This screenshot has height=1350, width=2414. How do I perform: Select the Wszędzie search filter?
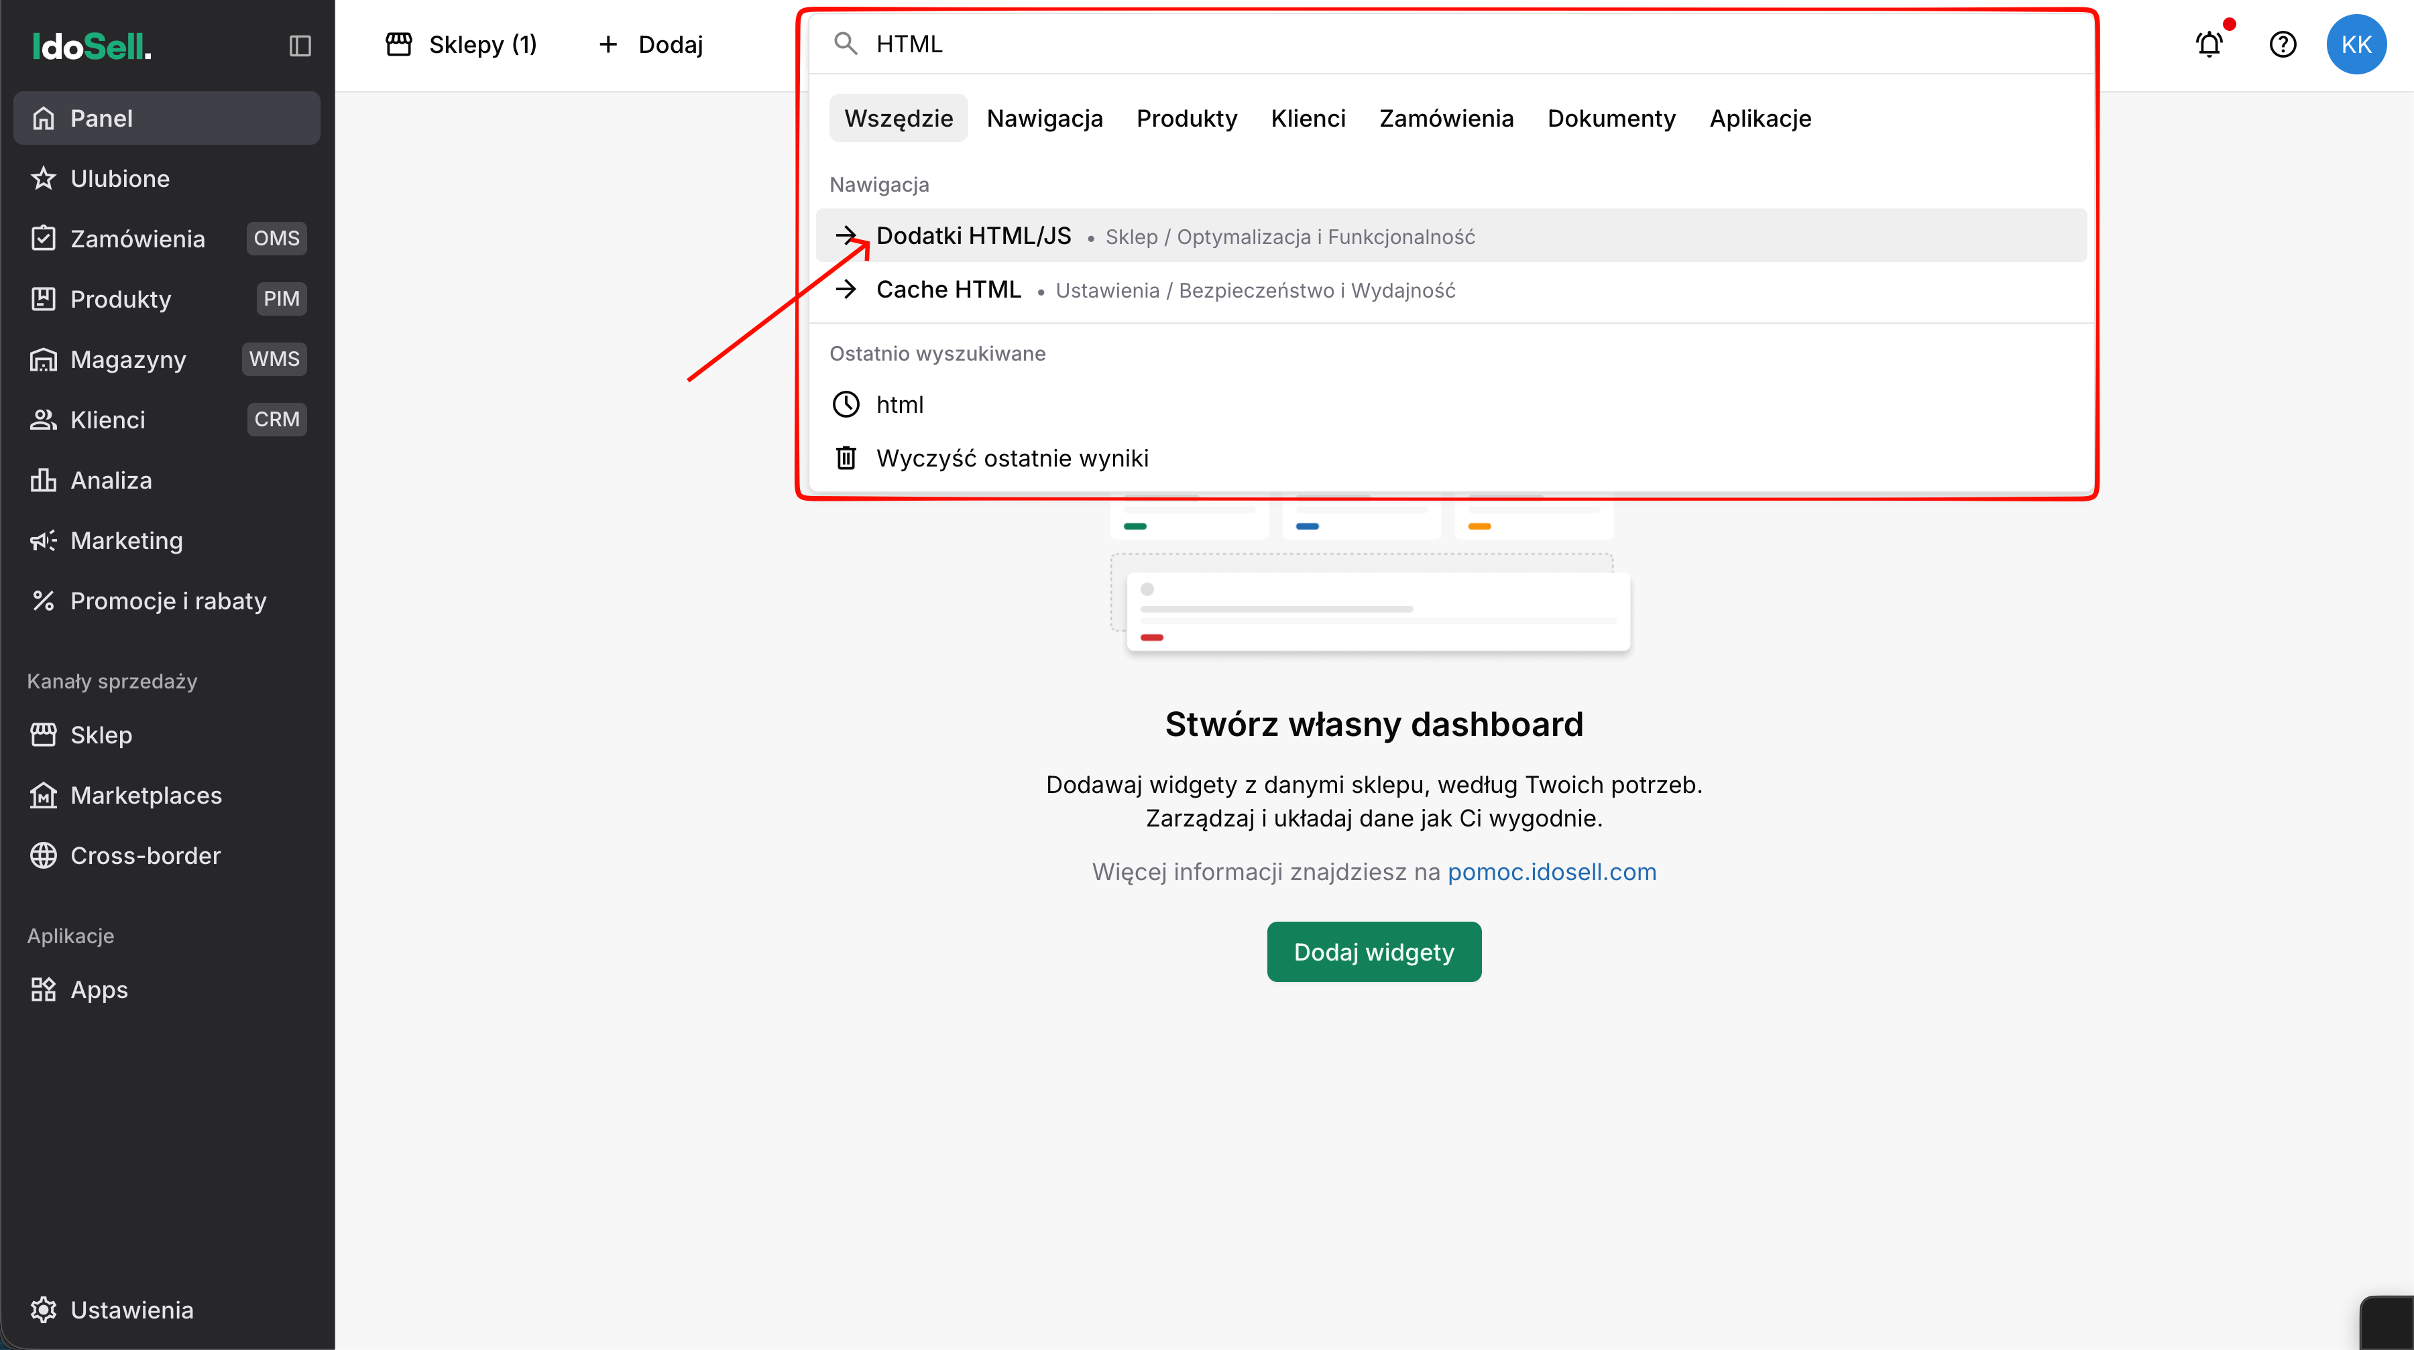tap(899, 118)
